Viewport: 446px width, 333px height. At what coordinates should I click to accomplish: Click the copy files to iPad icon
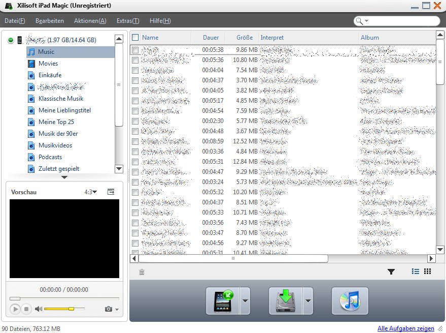tap(223, 301)
